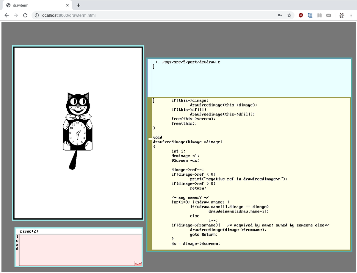The height and width of the screenshot is (273, 357).
Task: Click the "return;" statement
Action: click(x=198, y=188)
